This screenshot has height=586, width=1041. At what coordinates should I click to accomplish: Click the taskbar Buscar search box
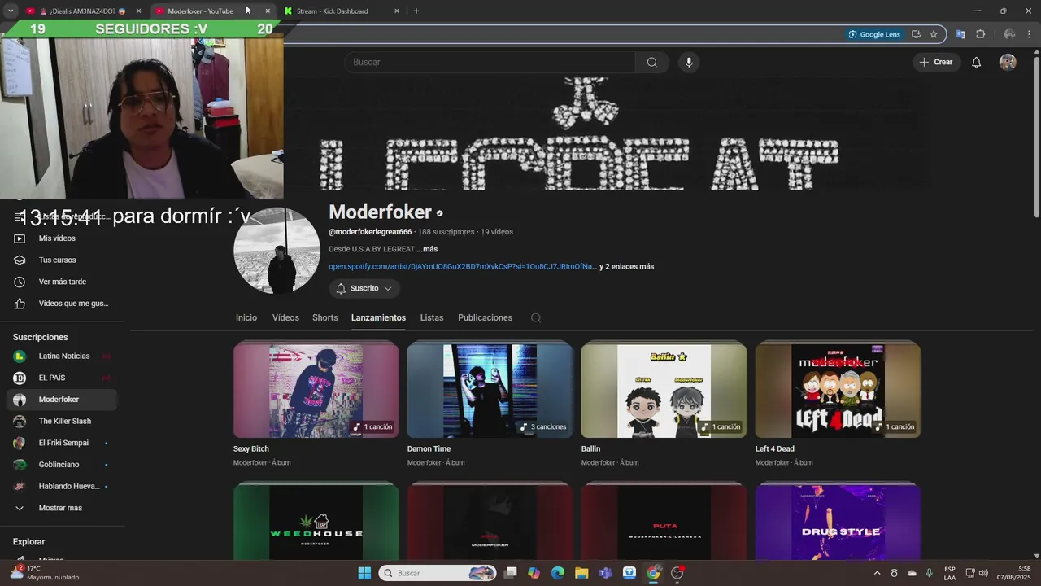click(438, 573)
